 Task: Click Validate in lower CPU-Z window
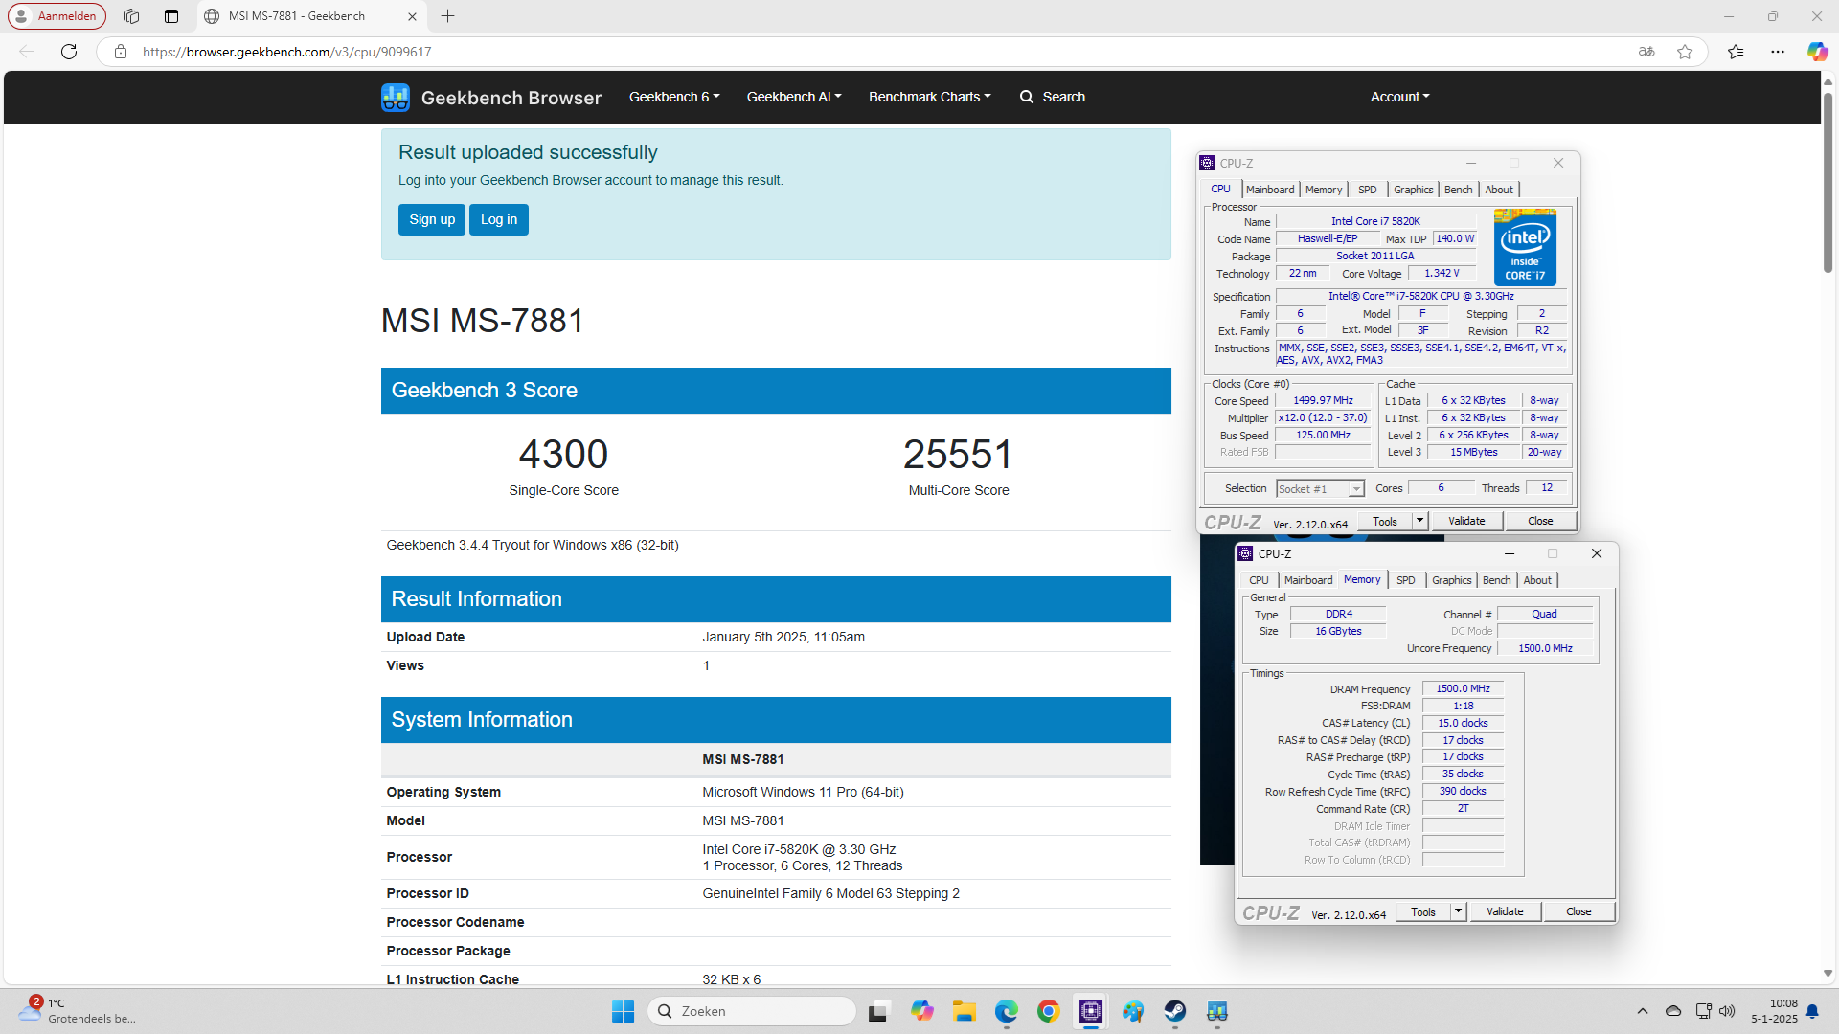coord(1505,911)
